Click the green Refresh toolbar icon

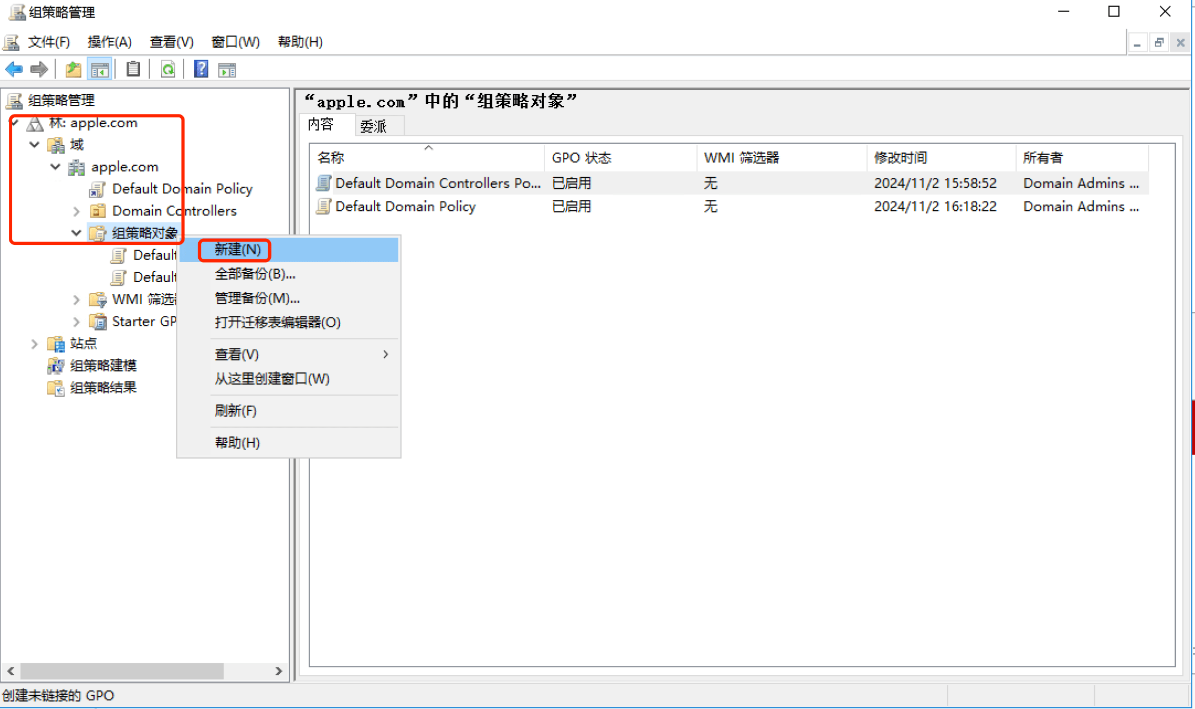coord(168,69)
